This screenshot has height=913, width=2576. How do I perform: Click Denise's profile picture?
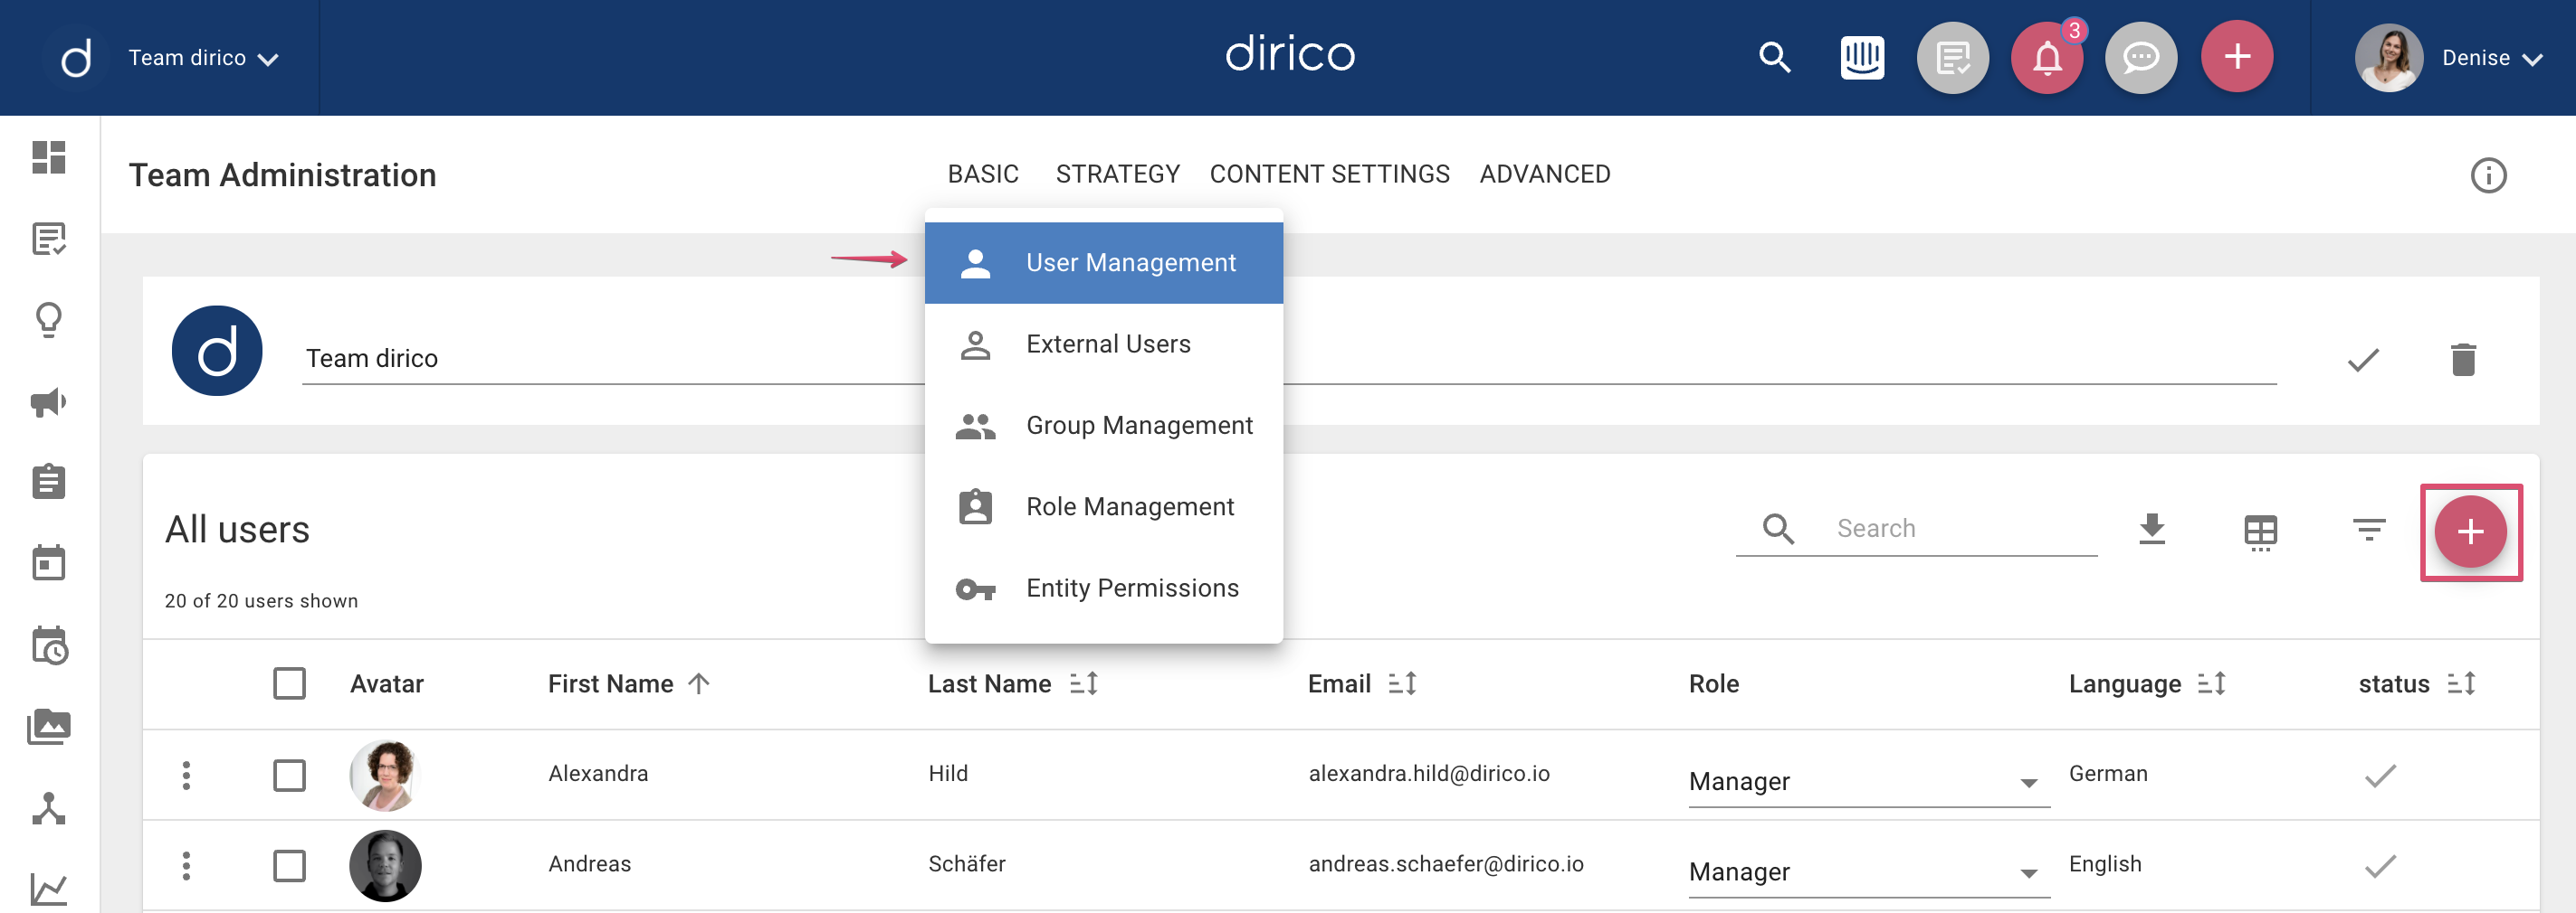[x=2389, y=58]
